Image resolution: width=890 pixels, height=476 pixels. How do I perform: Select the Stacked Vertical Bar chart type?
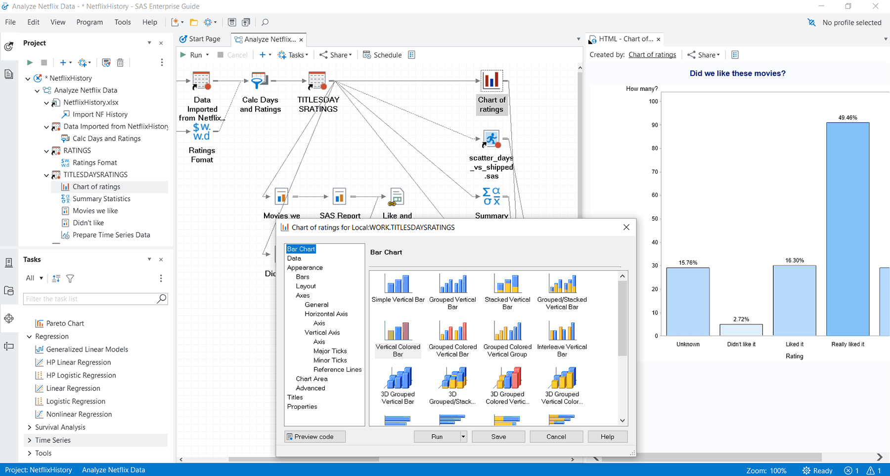pos(507,286)
